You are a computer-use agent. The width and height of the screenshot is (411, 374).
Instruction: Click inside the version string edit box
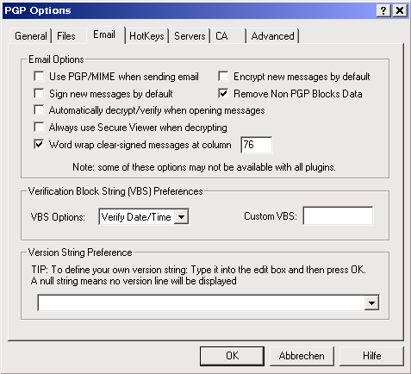201,302
